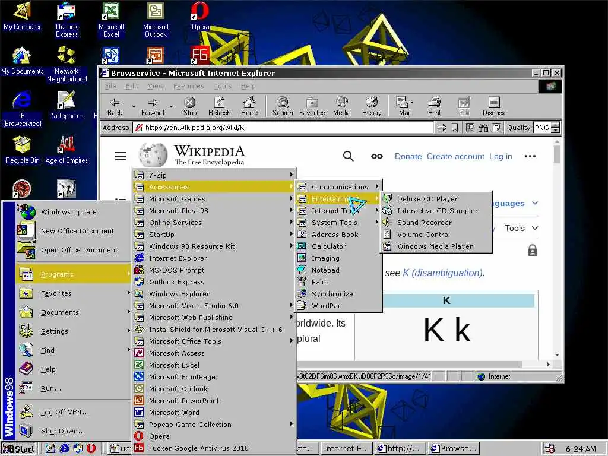Click the vertical scrollbar down arrow
Screen dimensions: 608x456
[x=557, y=354]
